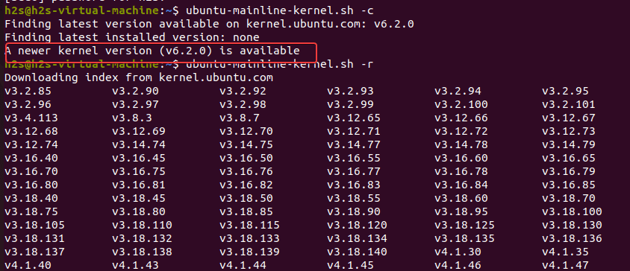630x271 pixels.
Task: Click on v3.2.92 in the list
Action: 243,92
